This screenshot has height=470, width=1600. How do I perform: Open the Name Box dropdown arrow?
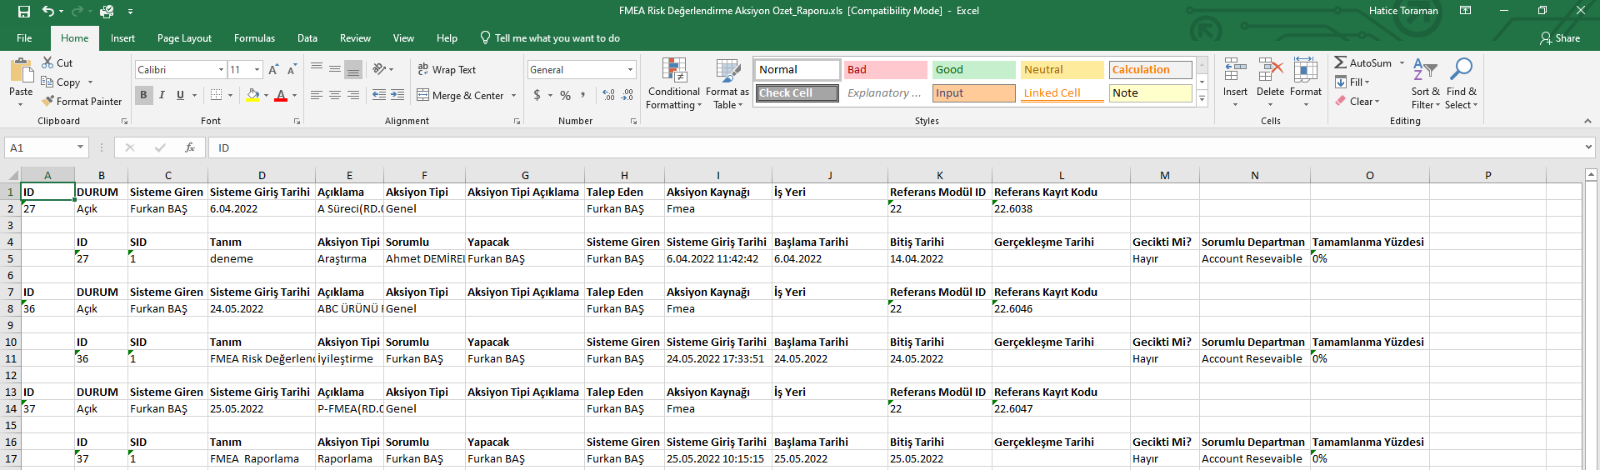click(80, 147)
